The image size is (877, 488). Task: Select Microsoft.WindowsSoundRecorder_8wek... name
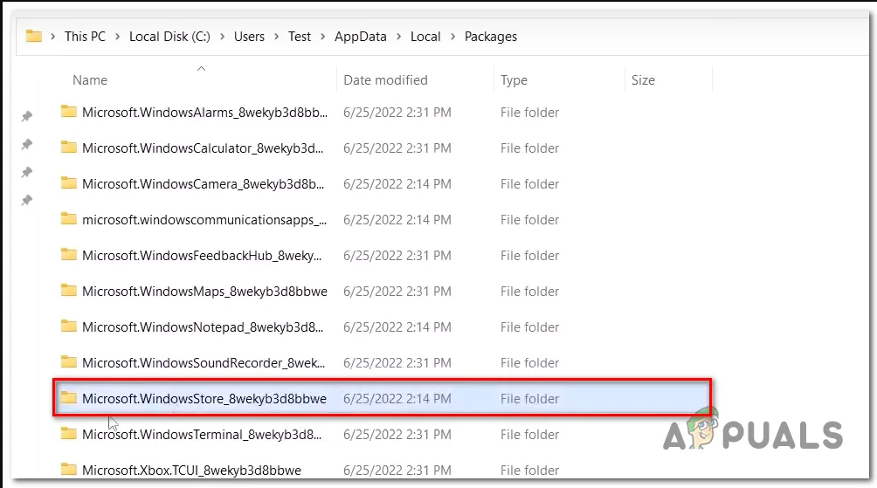pos(204,363)
